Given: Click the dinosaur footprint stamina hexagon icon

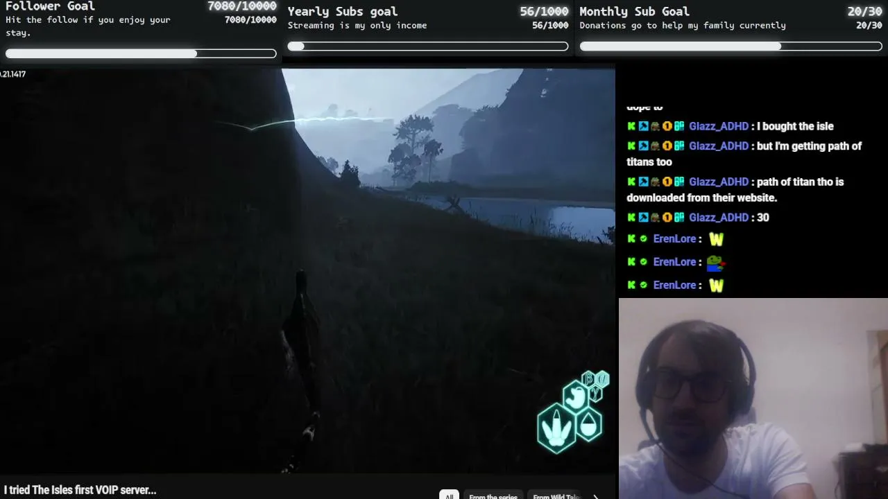Looking at the screenshot, I should tap(556, 428).
